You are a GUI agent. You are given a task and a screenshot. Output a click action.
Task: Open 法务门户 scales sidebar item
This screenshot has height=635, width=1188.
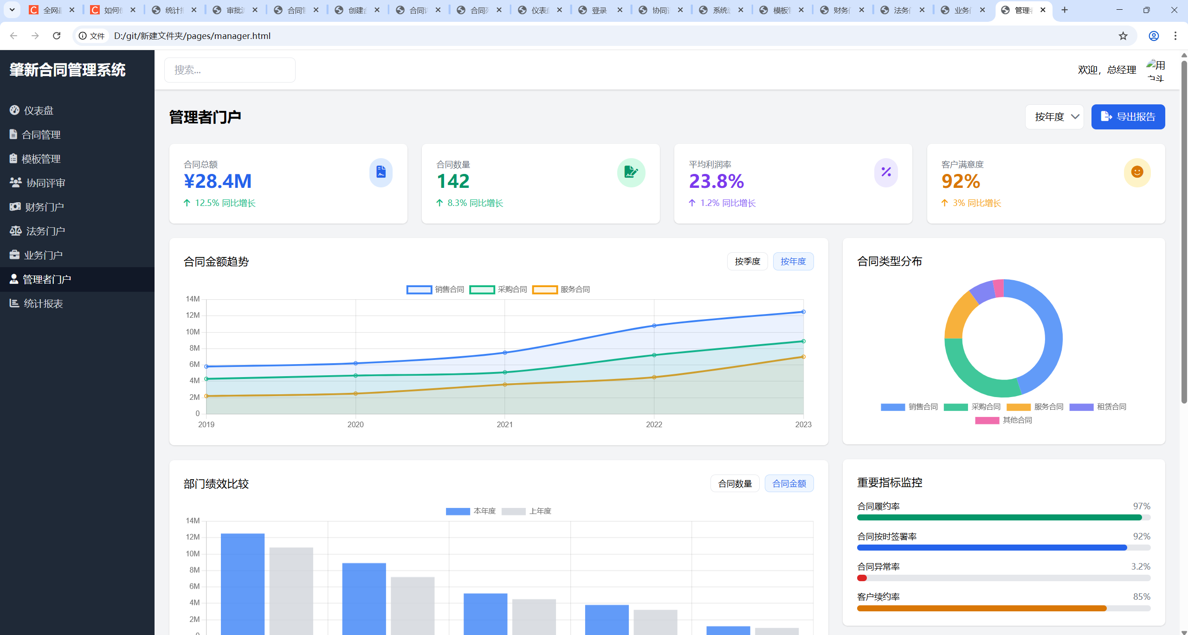click(x=45, y=231)
